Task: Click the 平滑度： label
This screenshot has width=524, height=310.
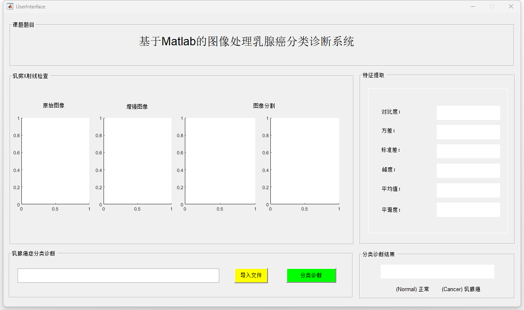Action: pos(392,210)
